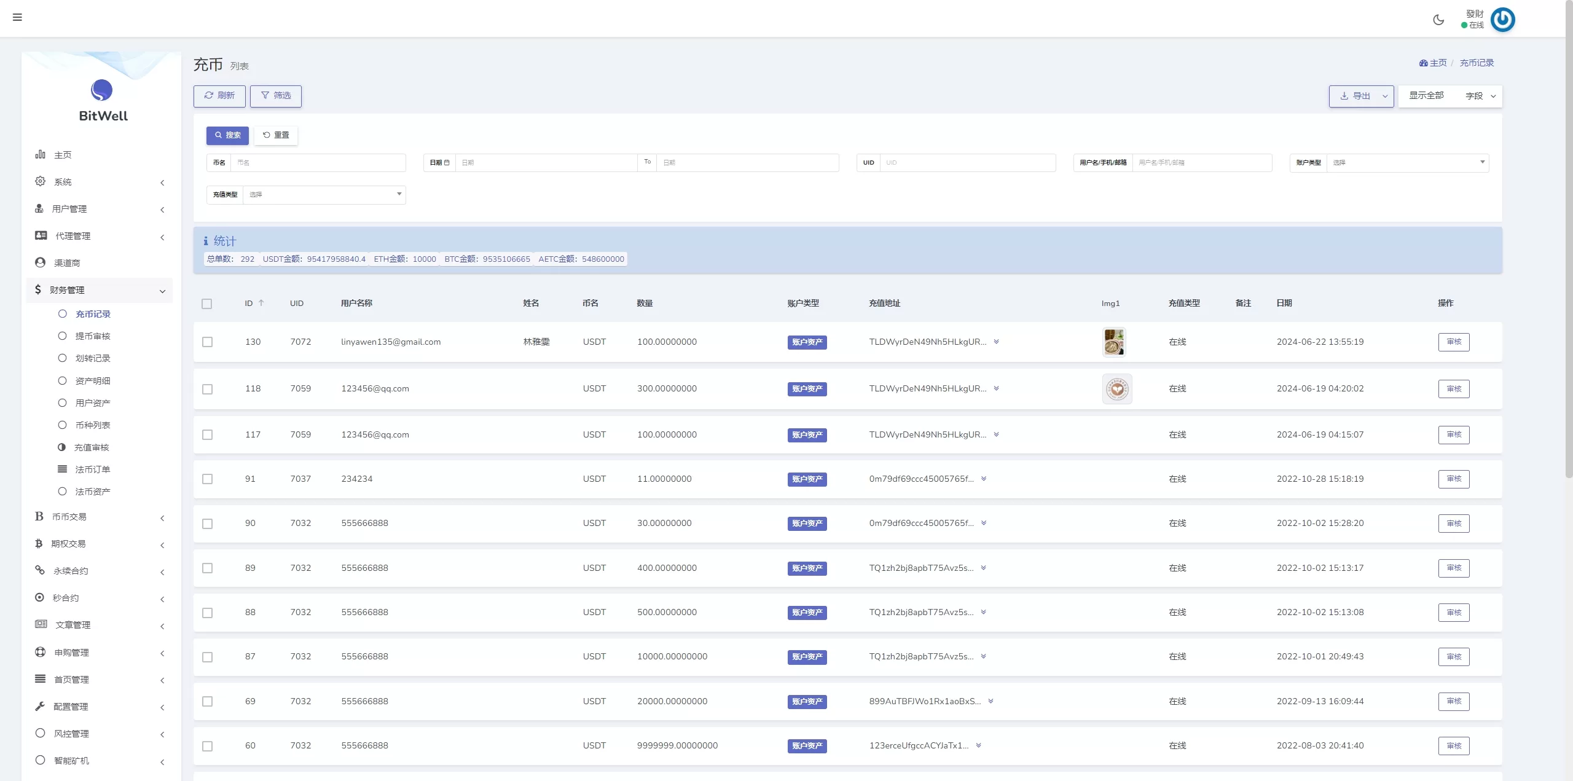Expand address arrow for row 130
This screenshot has height=781, width=1573.
pyautogui.click(x=996, y=342)
